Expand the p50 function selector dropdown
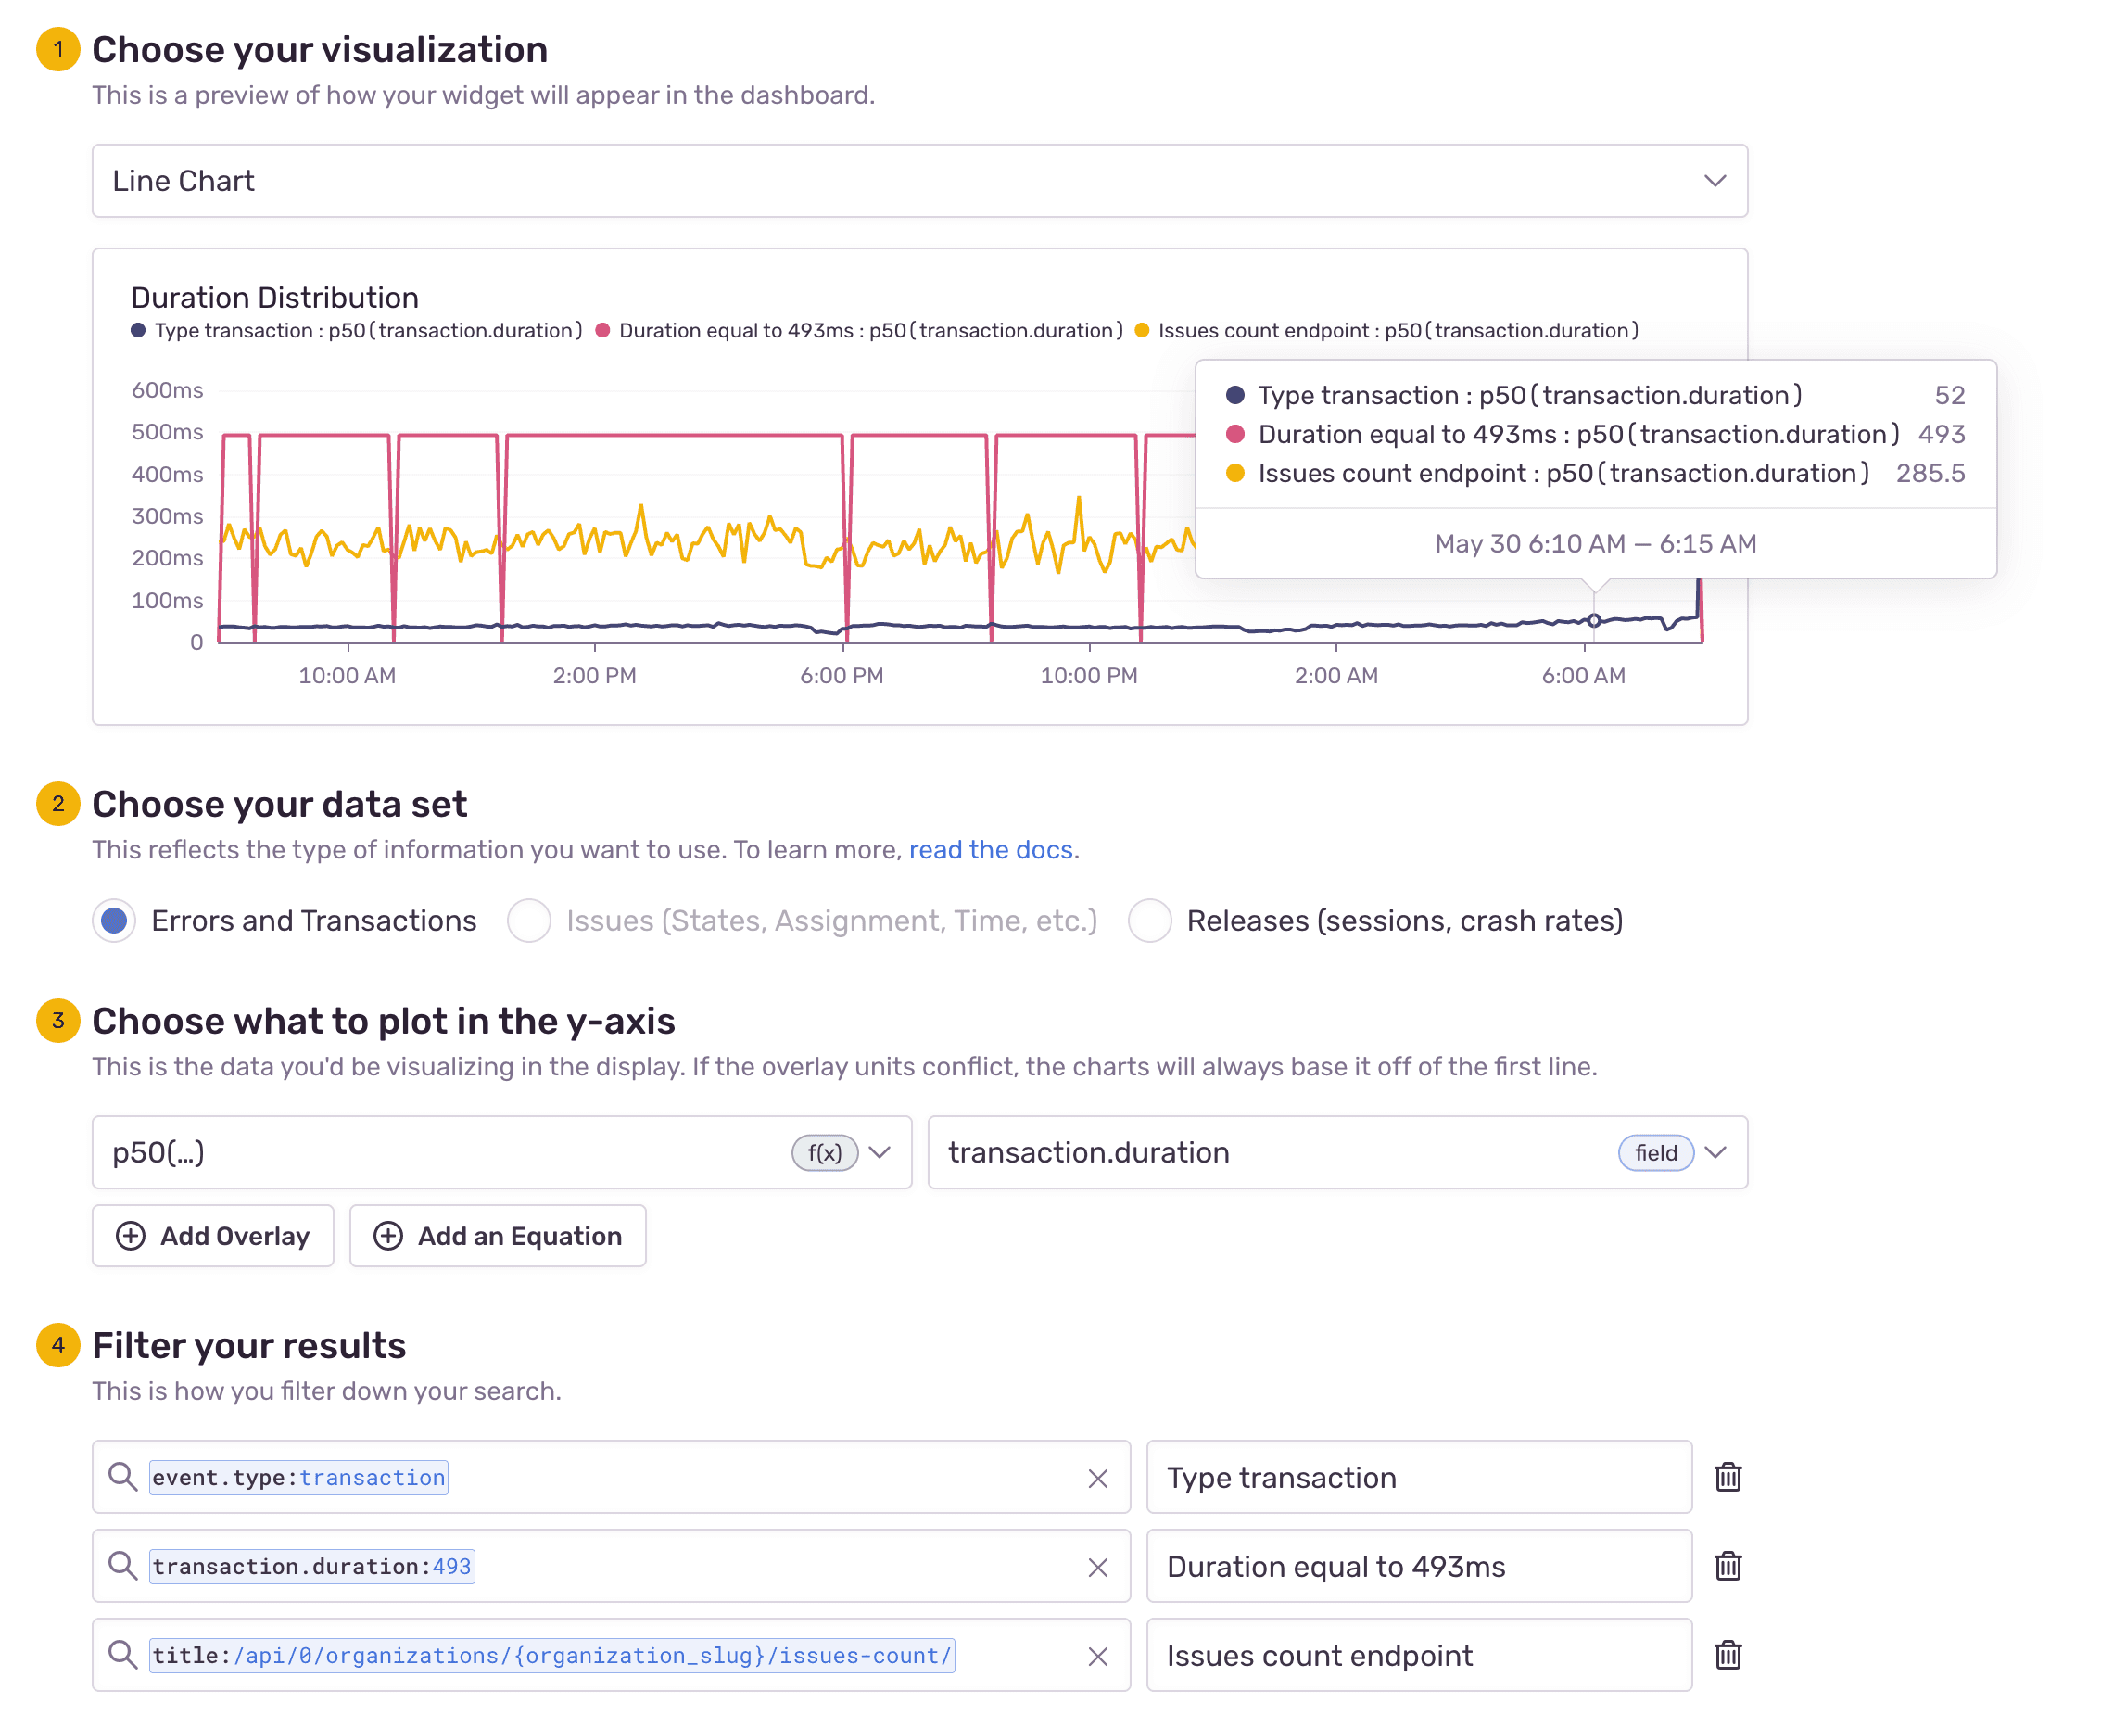 coord(881,1152)
